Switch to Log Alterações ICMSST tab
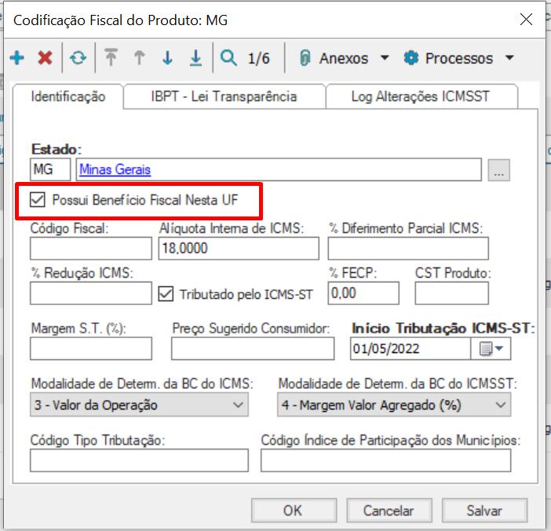 [421, 96]
